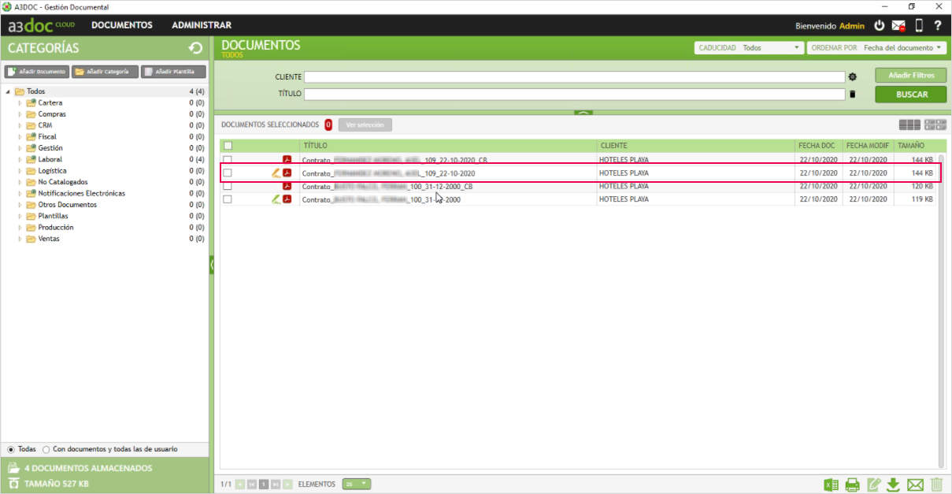Check the box for Contrato 100_31-12-2000_CB
Image resolution: width=952 pixels, height=494 pixels.
point(228,186)
